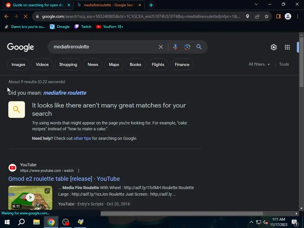
Task: Open the Google apps grid
Action: [287, 47]
